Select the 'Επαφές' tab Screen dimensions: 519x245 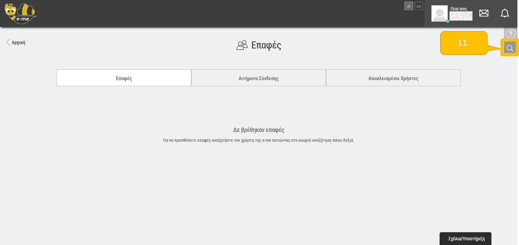[x=124, y=78]
